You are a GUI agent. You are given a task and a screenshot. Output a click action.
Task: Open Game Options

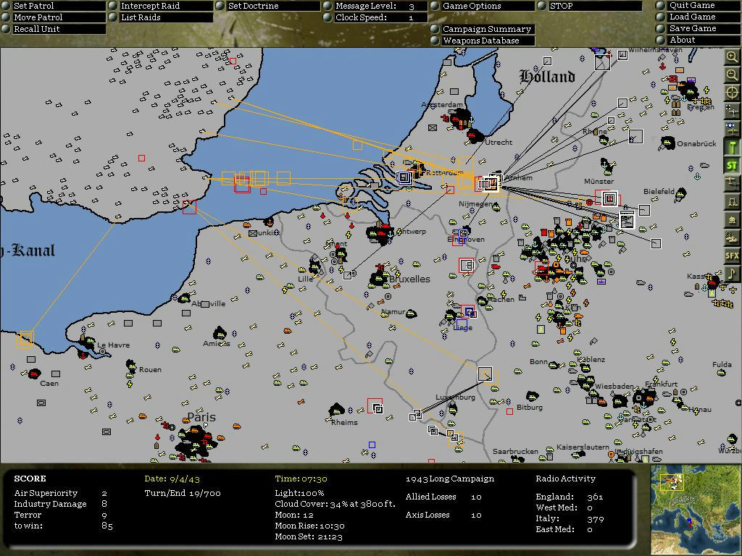pyautogui.click(x=482, y=6)
